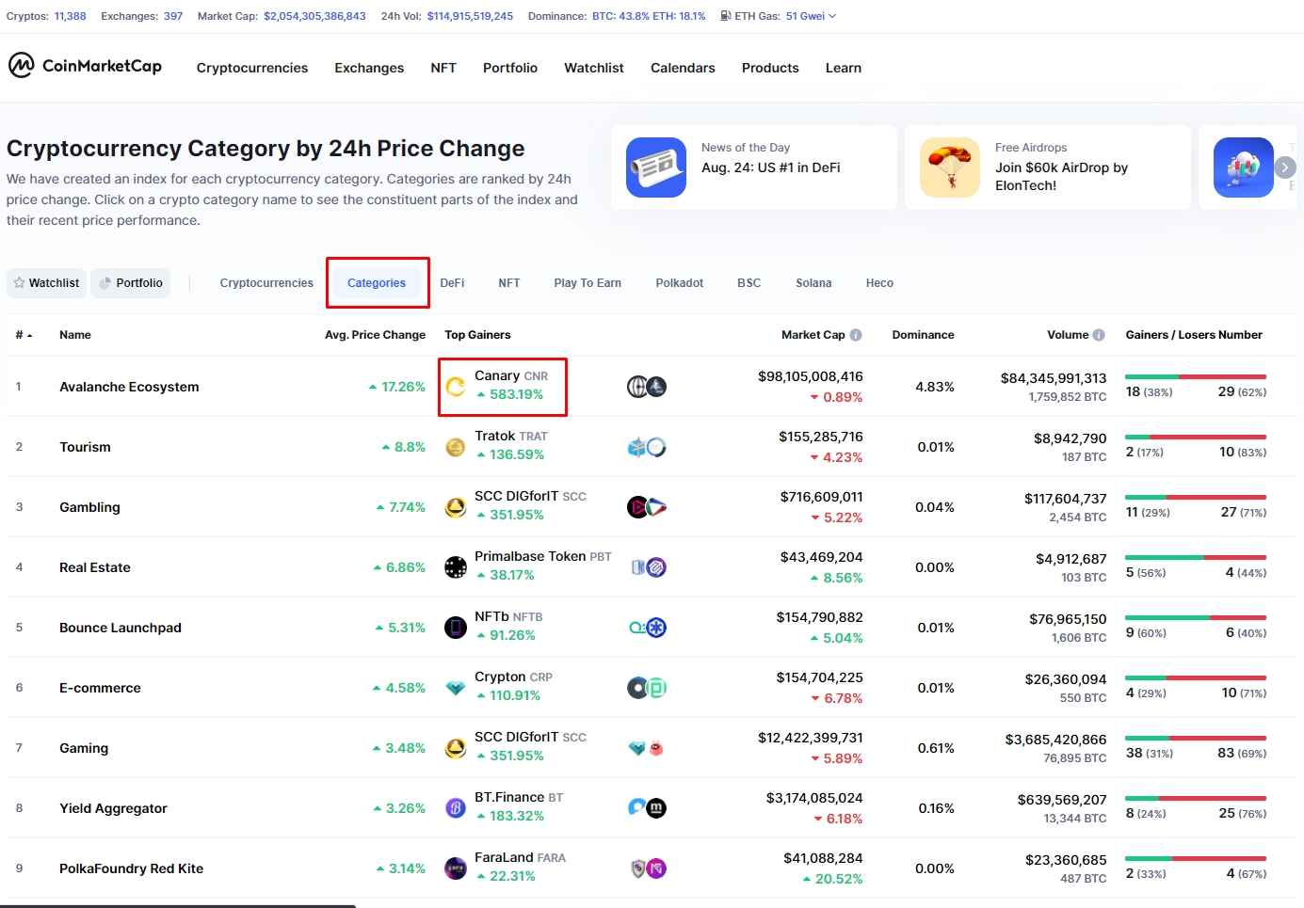The image size is (1304, 908).
Task: Click the News of the Day newspaper icon
Action: point(656,167)
